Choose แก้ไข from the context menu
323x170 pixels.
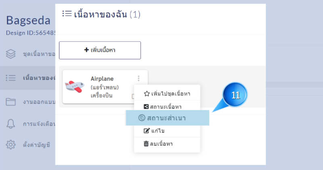(167, 131)
